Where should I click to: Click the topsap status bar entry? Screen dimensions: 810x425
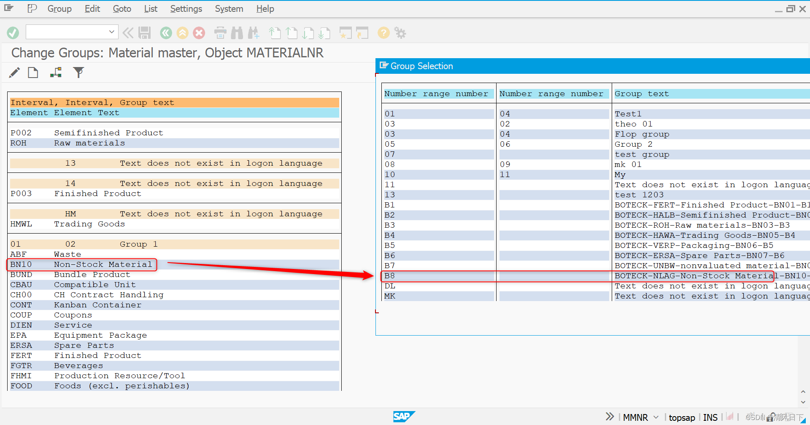[682, 417]
